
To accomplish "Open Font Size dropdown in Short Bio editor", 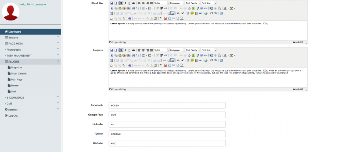I will [x=209, y=3].
